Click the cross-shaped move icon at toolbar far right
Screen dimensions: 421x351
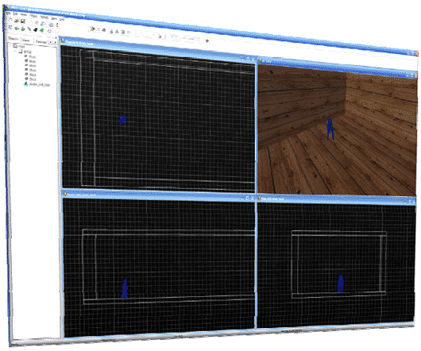click(x=207, y=40)
